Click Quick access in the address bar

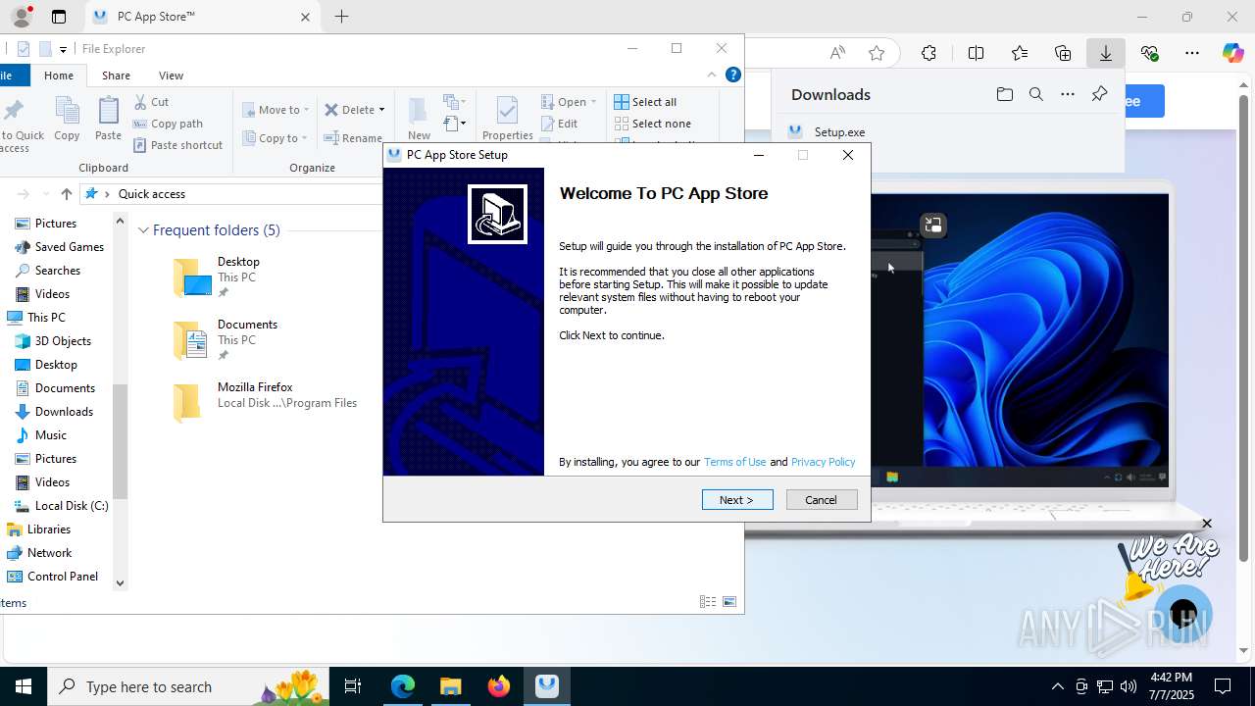click(x=152, y=194)
